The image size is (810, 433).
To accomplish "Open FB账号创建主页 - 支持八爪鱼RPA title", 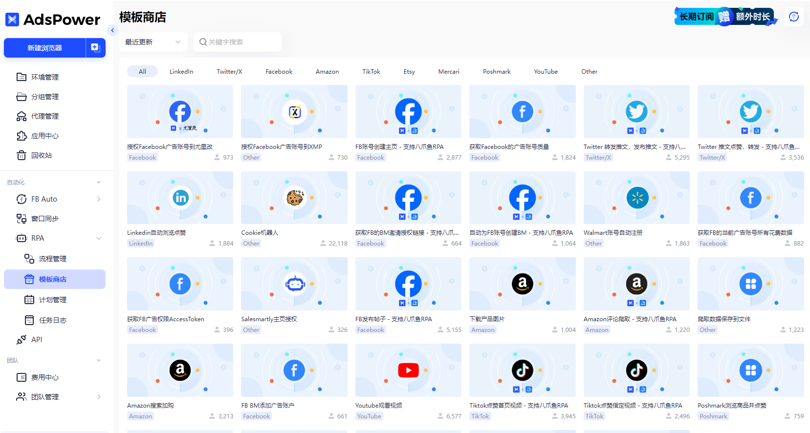I will (x=399, y=146).
